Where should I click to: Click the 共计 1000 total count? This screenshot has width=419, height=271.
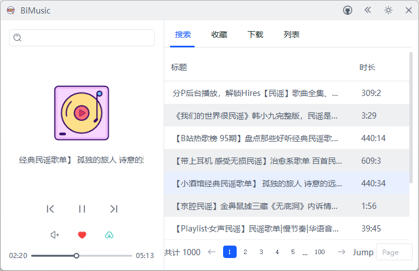coord(182,252)
